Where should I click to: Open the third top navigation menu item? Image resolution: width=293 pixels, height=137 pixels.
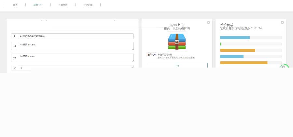[63, 5]
